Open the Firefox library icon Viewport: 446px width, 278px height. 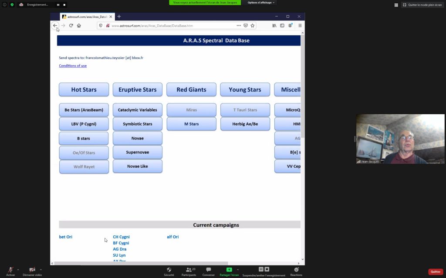pos(274,26)
